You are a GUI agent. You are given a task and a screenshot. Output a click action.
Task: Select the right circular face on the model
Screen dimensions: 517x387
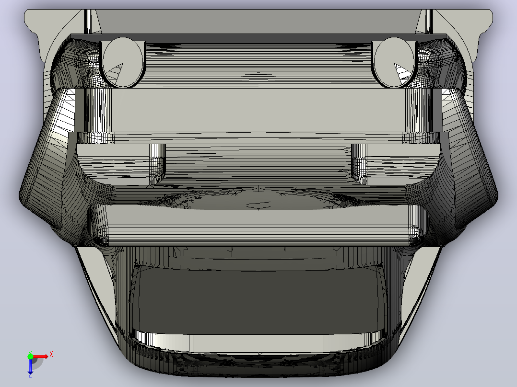click(x=394, y=62)
